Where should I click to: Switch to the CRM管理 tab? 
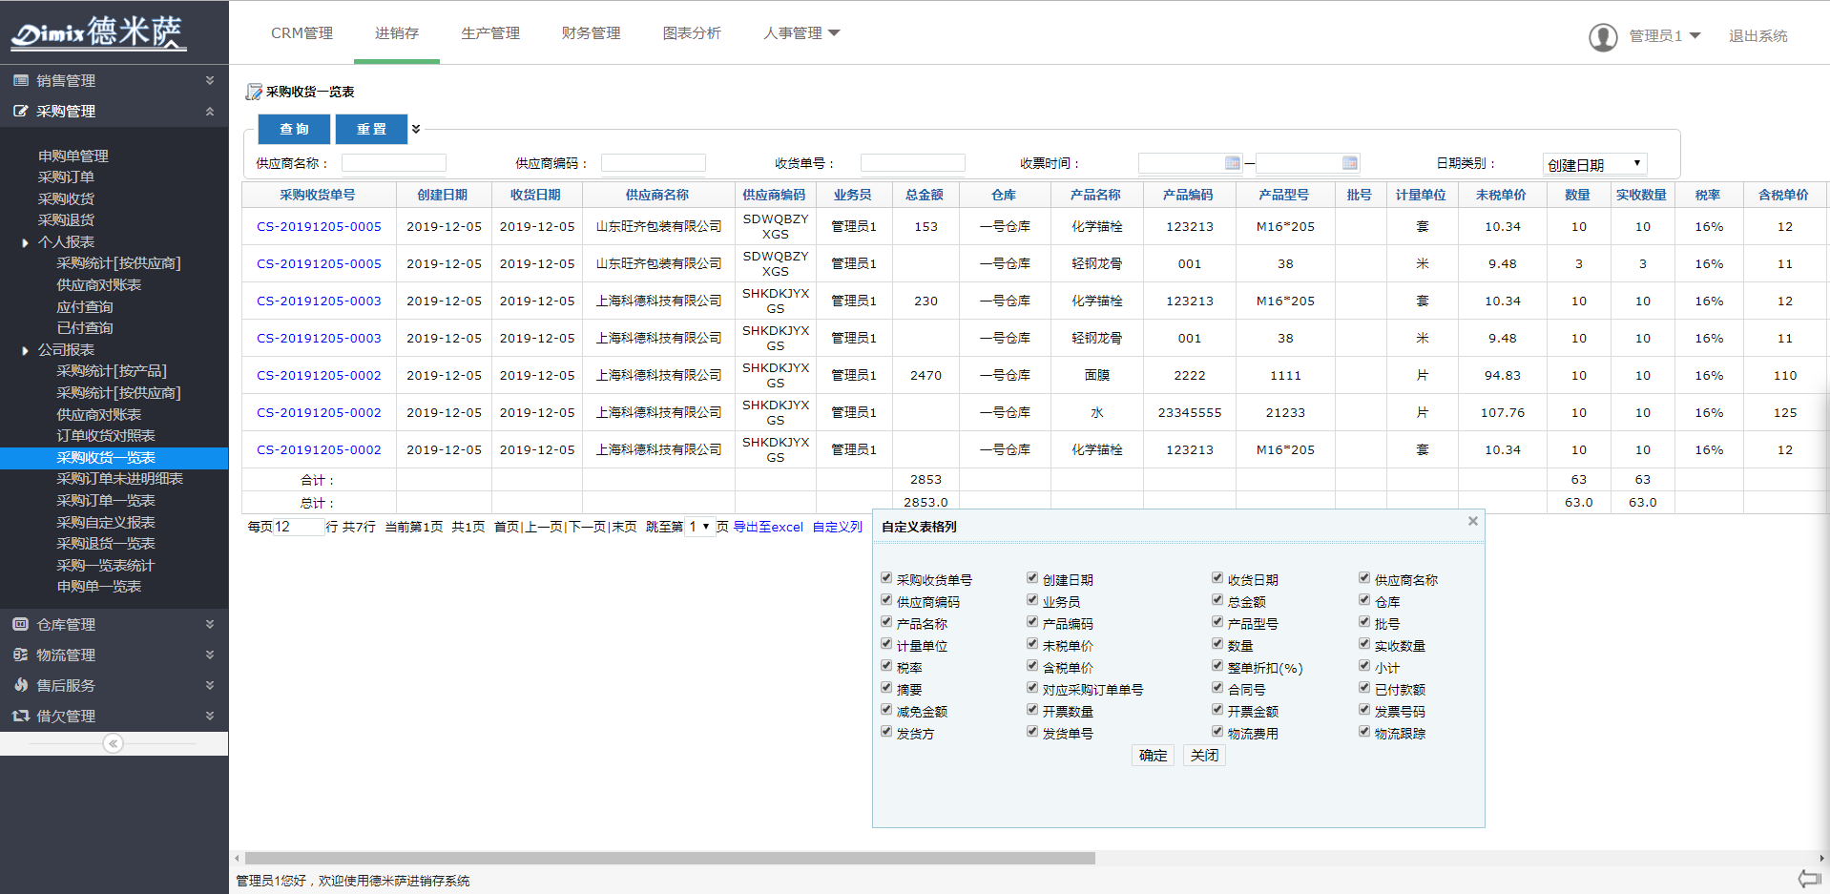(x=302, y=33)
